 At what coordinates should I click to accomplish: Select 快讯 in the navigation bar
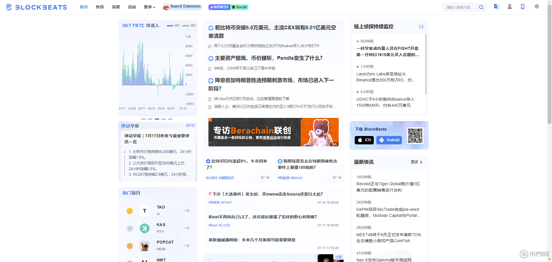click(x=100, y=7)
